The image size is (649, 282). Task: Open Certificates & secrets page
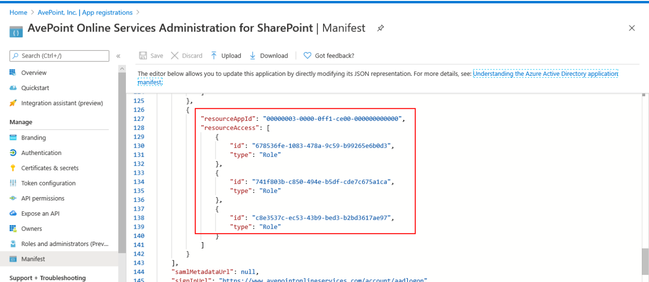coord(50,168)
